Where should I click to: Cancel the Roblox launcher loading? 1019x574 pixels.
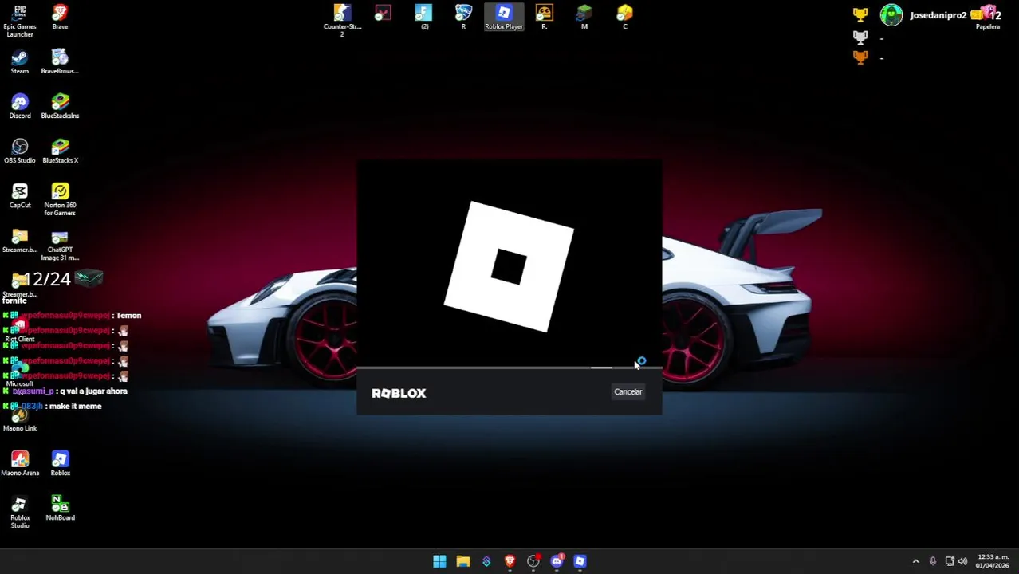628,391
